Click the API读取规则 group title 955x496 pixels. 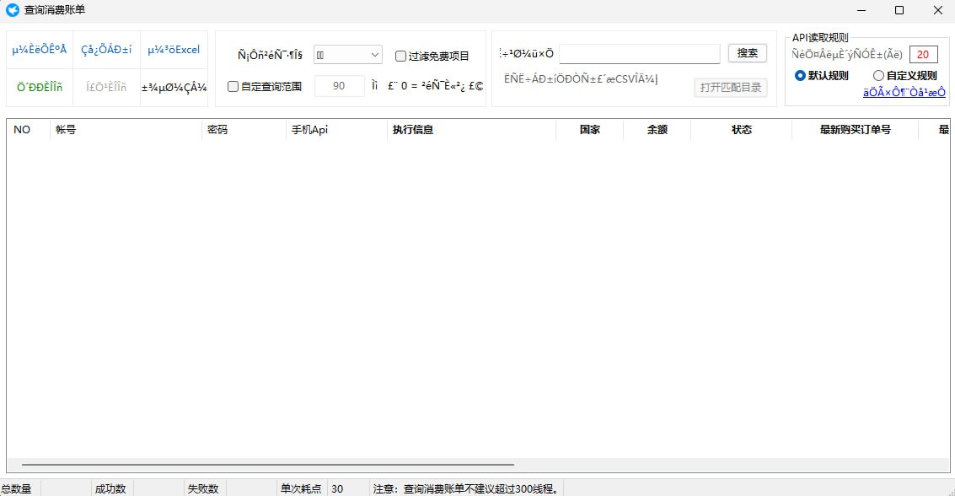point(820,38)
